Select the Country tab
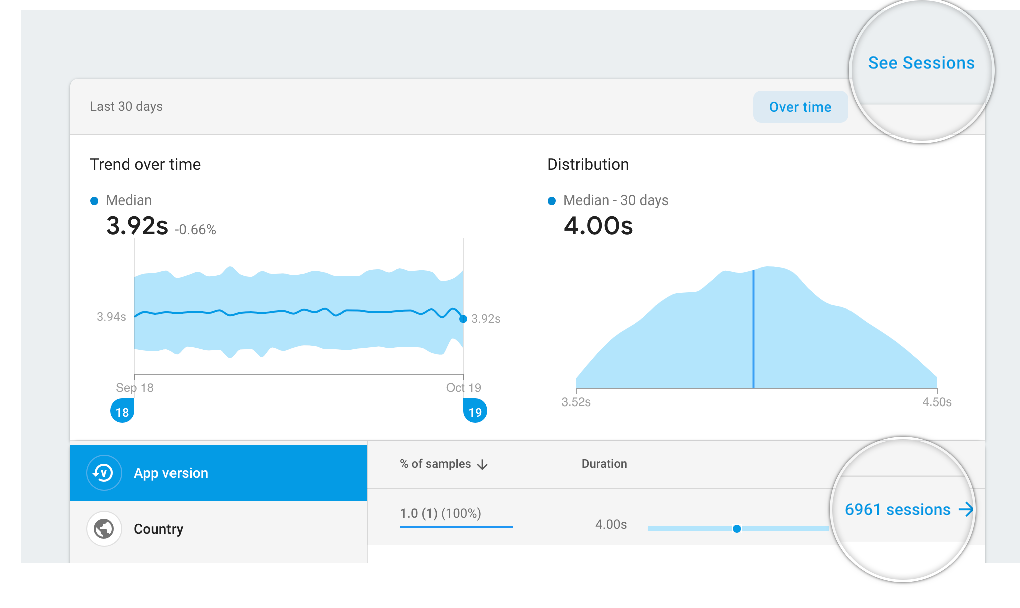This screenshot has height=608, width=1020. click(219, 529)
